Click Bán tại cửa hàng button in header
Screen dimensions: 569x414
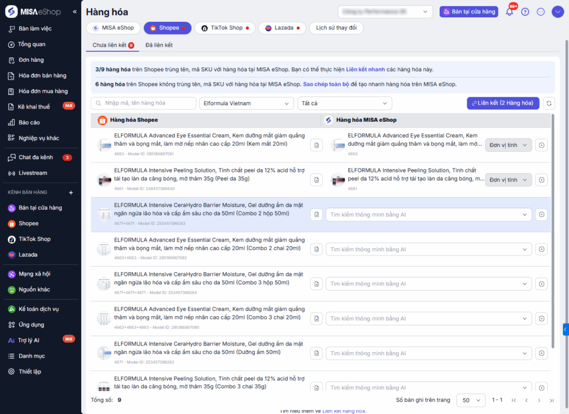tap(469, 12)
